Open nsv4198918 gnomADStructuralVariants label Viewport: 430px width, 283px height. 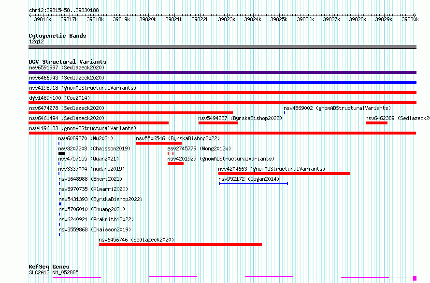83,88
